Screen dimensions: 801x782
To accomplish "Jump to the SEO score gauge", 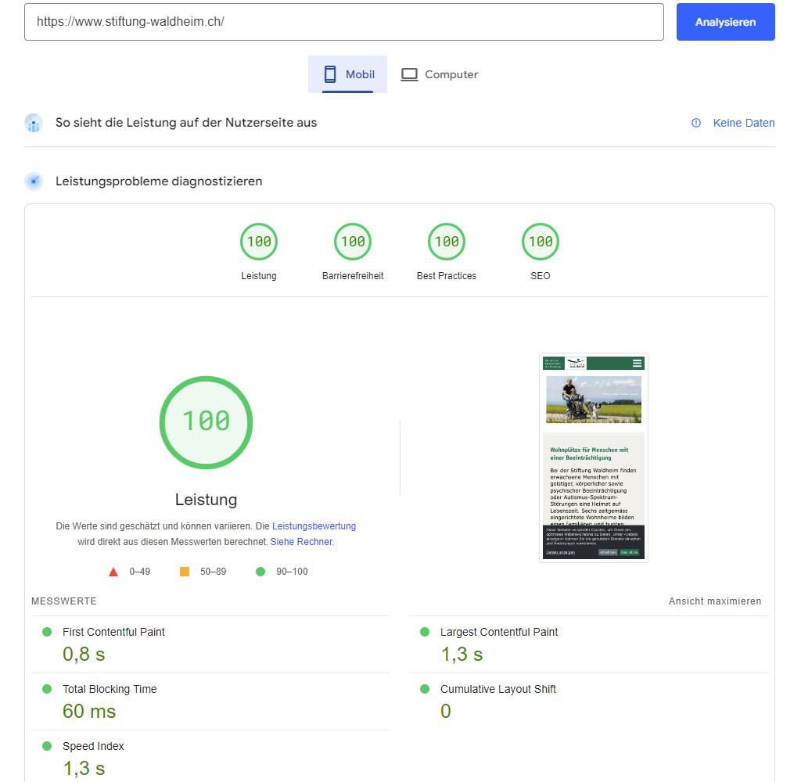I will [541, 242].
